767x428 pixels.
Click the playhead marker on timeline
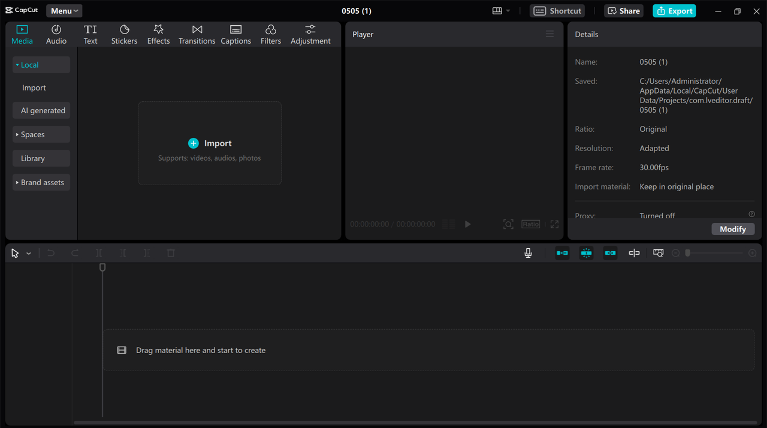102,267
